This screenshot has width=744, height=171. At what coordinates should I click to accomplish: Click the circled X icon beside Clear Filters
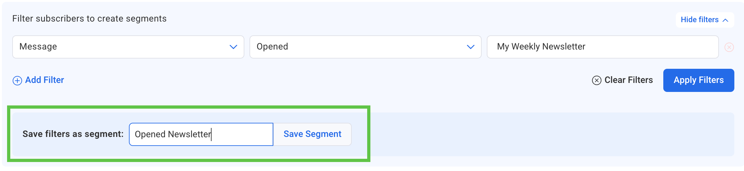pyautogui.click(x=596, y=80)
